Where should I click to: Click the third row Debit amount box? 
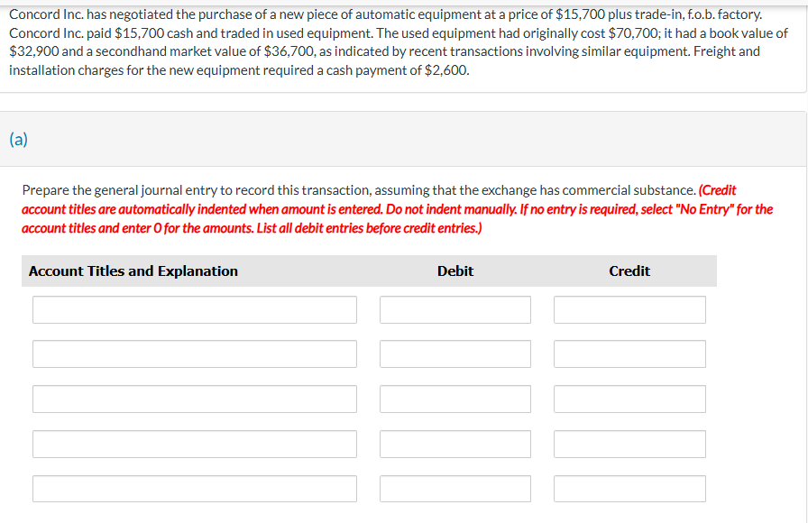(455, 399)
